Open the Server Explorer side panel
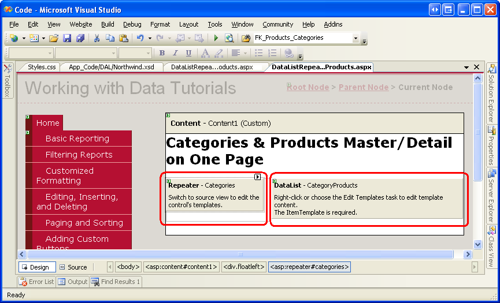The height and width of the screenshot is (303, 500). click(492, 196)
